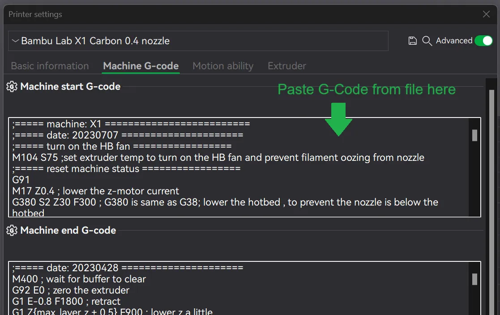
Task: Click the end G-code box scrollbar thumb
Action: pos(474,279)
